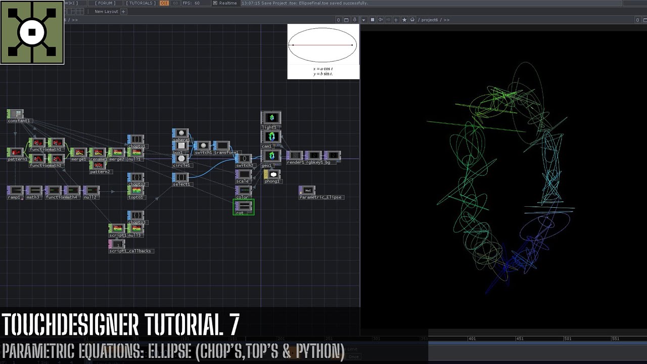The height and width of the screenshot is (364, 647).
Task: Go back in right pane network
Action: point(381,20)
